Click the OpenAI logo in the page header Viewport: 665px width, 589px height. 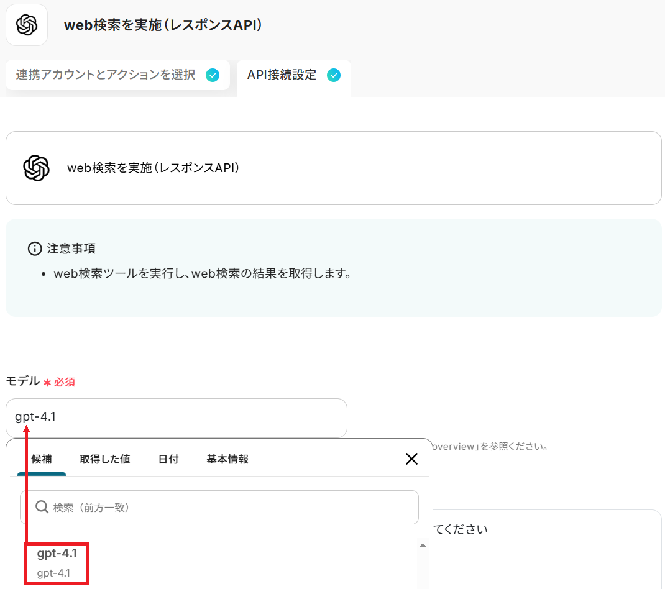click(x=27, y=25)
